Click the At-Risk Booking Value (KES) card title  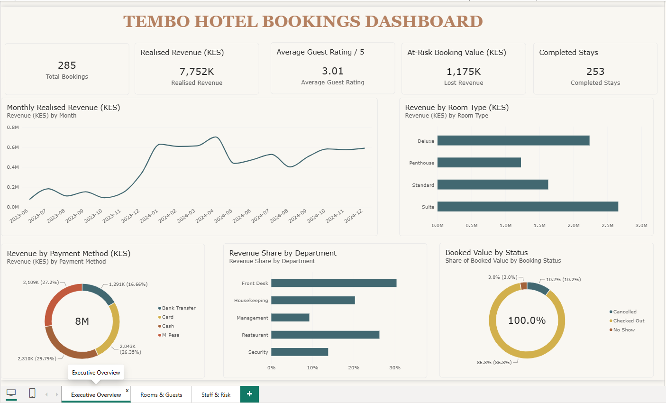click(x=456, y=53)
